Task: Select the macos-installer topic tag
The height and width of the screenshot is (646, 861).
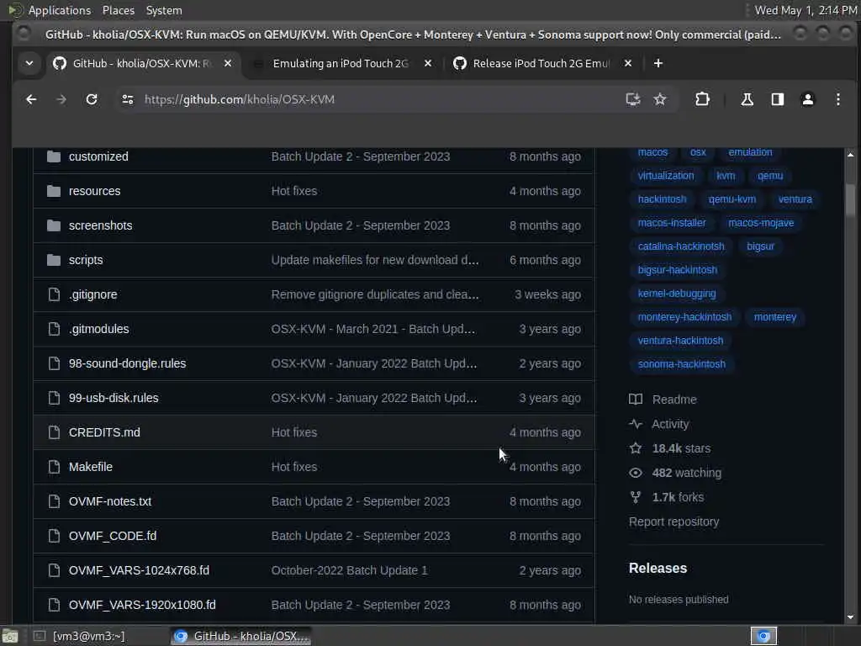Action: click(x=672, y=223)
